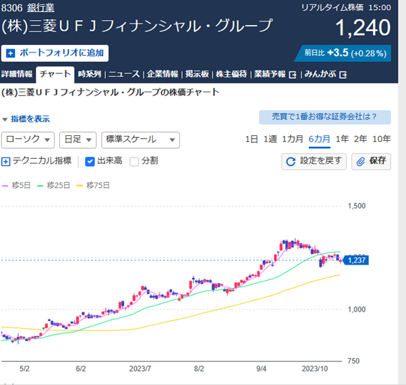Select the 6カ月 chart range
Viewport: 406px width, 385px height.
[x=320, y=139]
